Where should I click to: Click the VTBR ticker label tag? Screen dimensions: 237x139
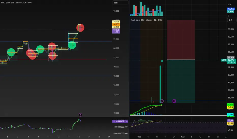(224, 60)
